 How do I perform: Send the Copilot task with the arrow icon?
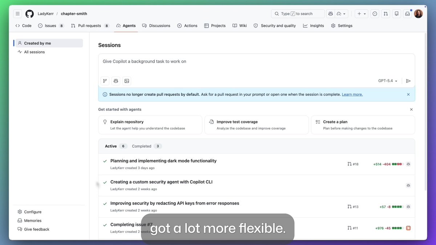pyautogui.click(x=408, y=81)
